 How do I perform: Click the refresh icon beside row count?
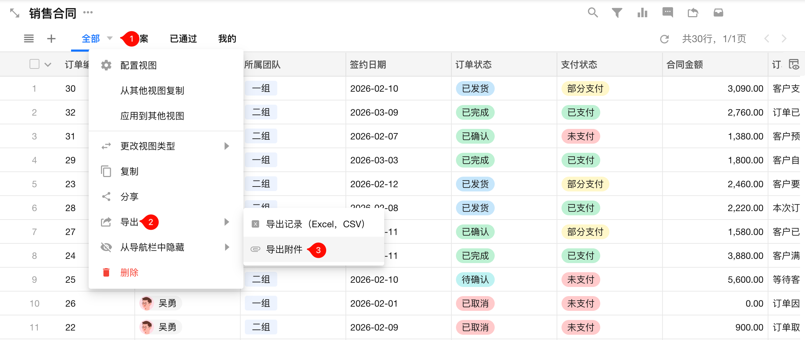point(664,39)
